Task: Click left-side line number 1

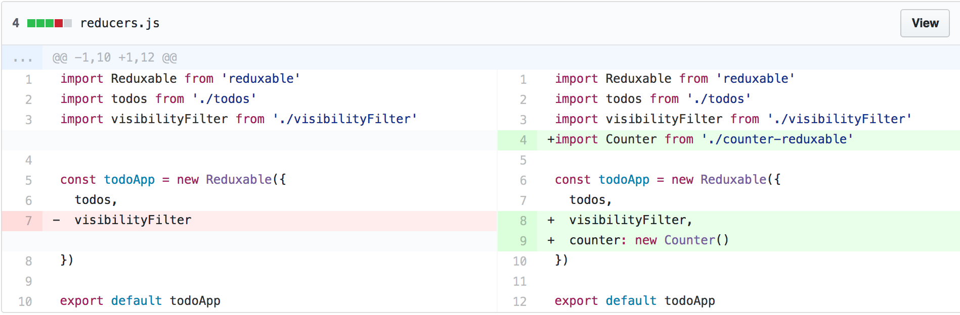Action: [29, 80]
